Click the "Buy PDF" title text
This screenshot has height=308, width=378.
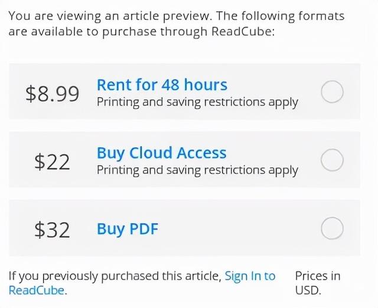pyautogui.click(x=128, y=228)
